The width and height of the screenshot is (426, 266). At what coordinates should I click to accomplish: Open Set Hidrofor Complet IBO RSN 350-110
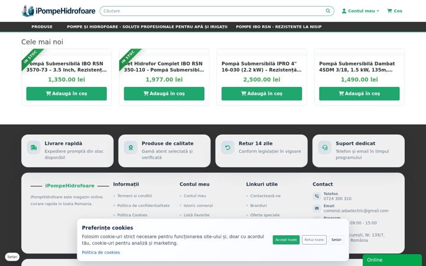164,67
